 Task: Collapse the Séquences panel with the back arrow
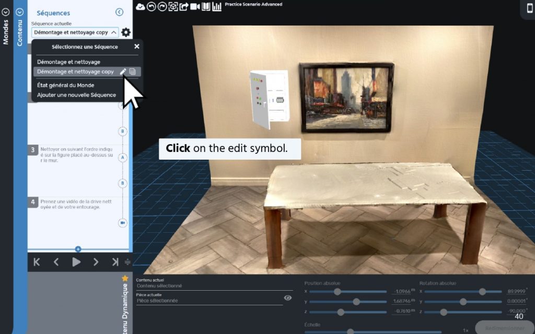(x=119, y=13)
